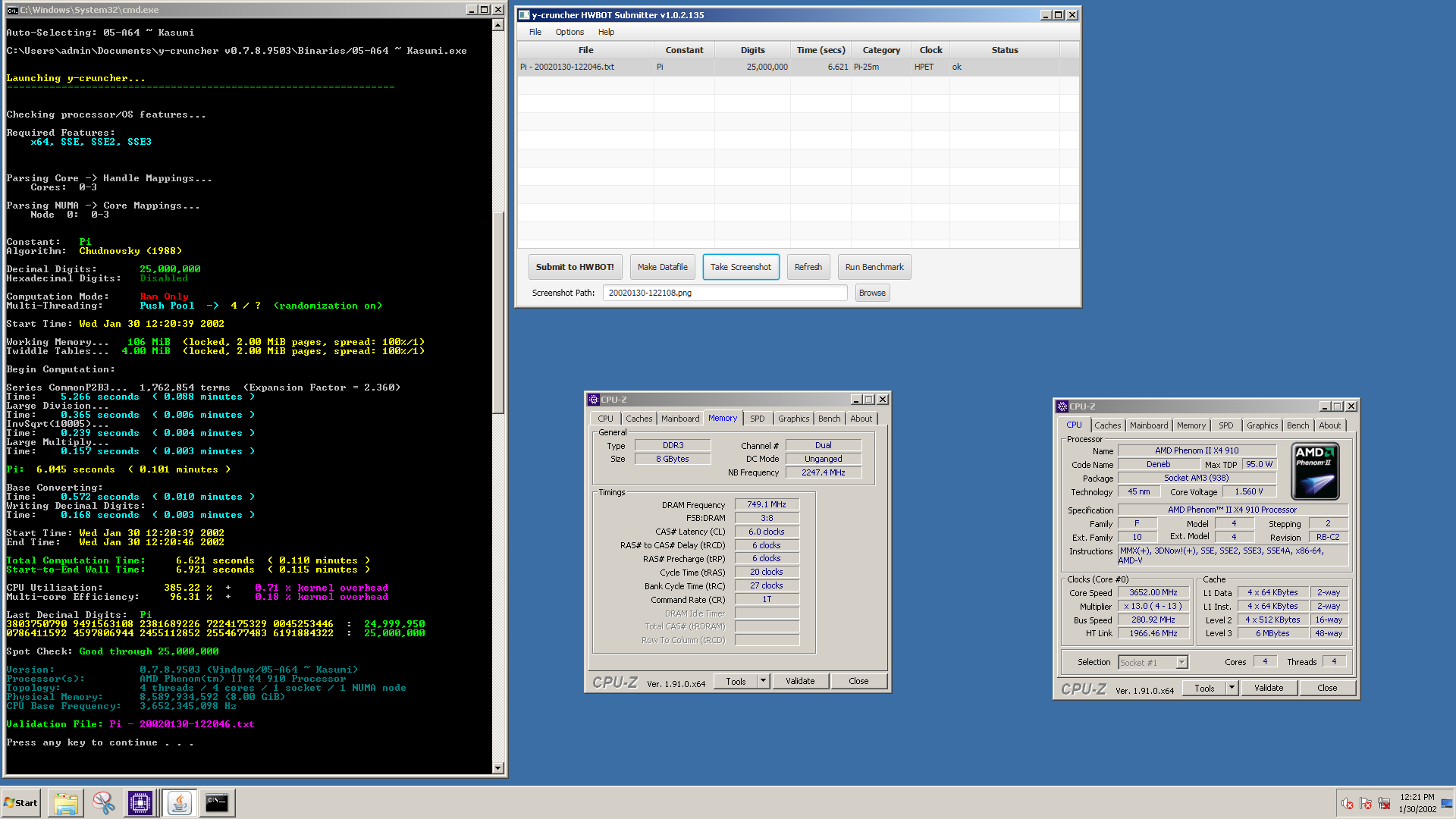
Task: Click Tools button in CPU CPU-Z window
Action: coord(1204,689)
